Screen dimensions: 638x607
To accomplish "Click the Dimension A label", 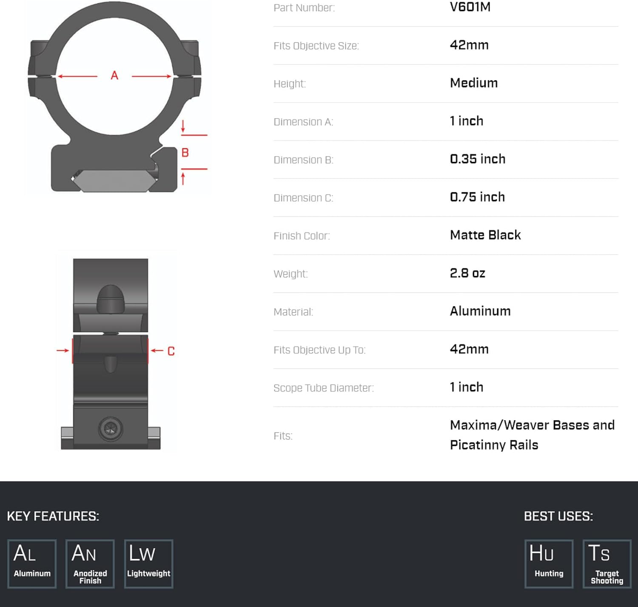I will click(303, 122).
